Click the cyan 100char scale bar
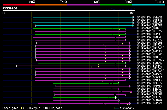 117,108
